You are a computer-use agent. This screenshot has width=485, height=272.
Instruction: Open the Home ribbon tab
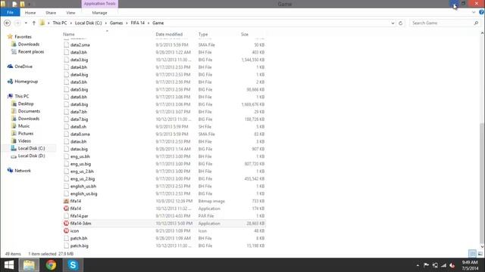[x=30, y=13]
